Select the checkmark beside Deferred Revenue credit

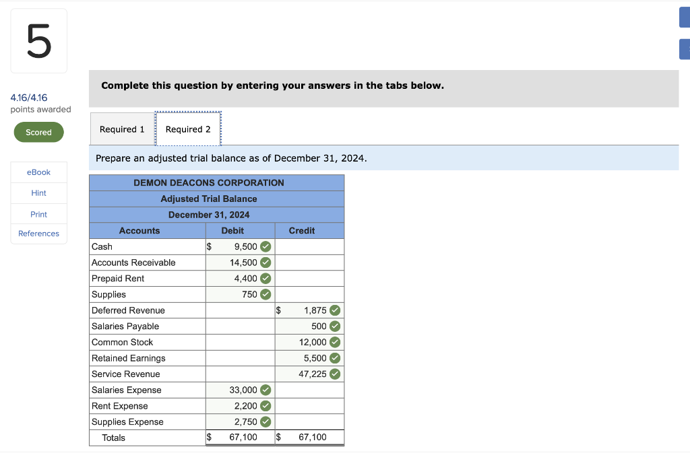click(334, 310)
